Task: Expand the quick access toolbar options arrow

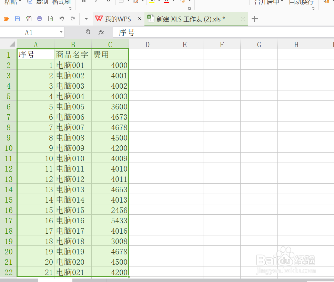Action: (86, 19)
